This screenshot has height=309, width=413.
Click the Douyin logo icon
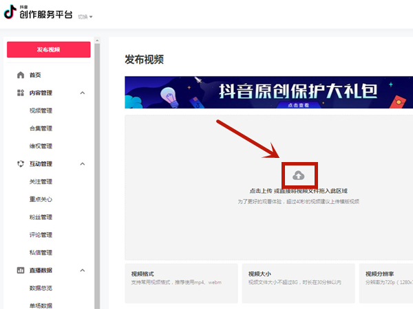tap(10, 12)
